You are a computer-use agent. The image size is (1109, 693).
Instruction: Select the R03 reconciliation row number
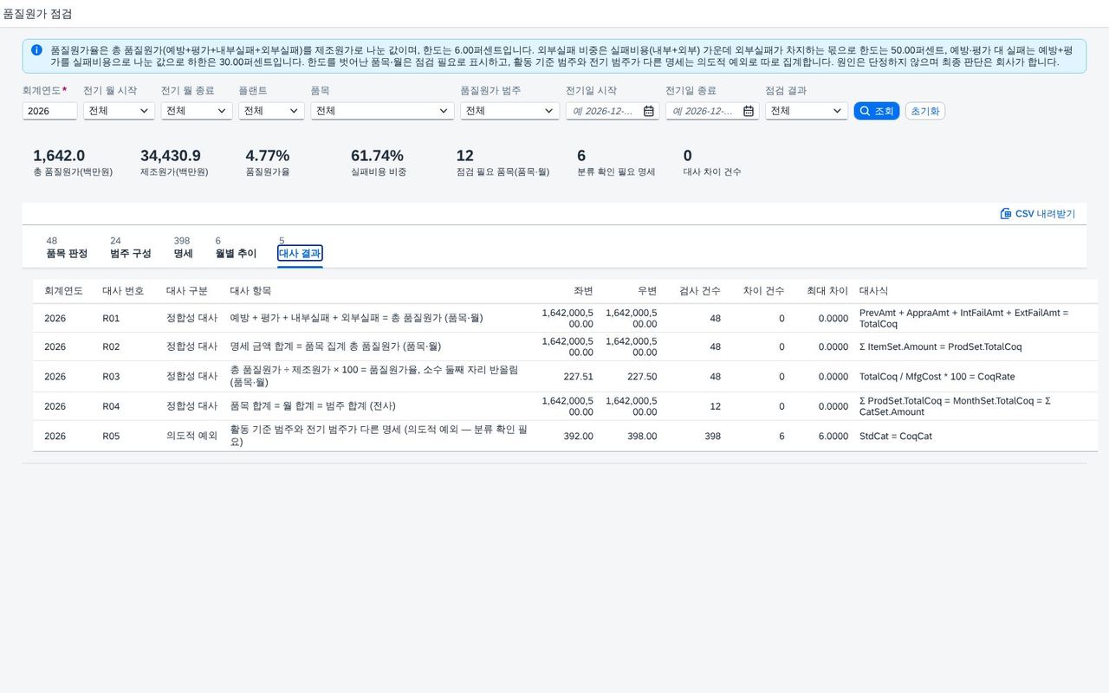(111, 377)
